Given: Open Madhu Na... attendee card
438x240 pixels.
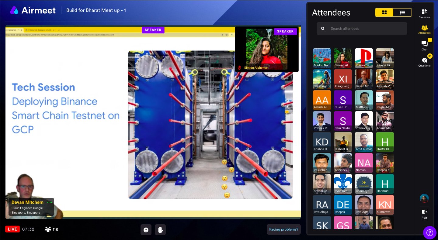Looking at the screenshot, I should pyautogui.click(x=322, y=58).
